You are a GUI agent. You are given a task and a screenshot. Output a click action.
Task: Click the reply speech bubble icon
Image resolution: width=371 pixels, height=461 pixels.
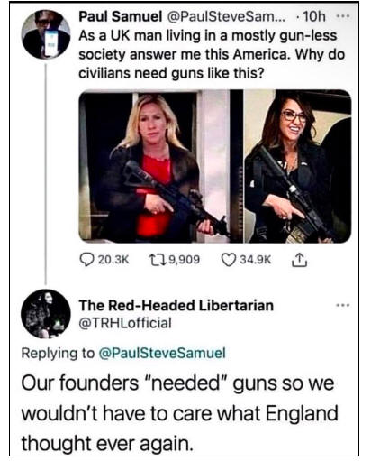click(x=86, y=260)
